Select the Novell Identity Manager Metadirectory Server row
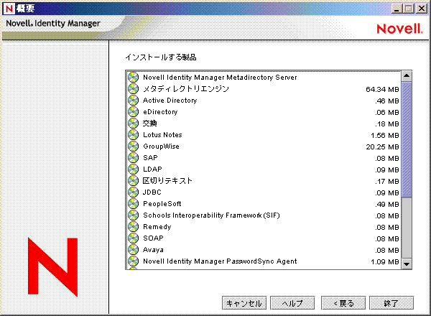Screen dimensions: 431x316 click(264, 78)
